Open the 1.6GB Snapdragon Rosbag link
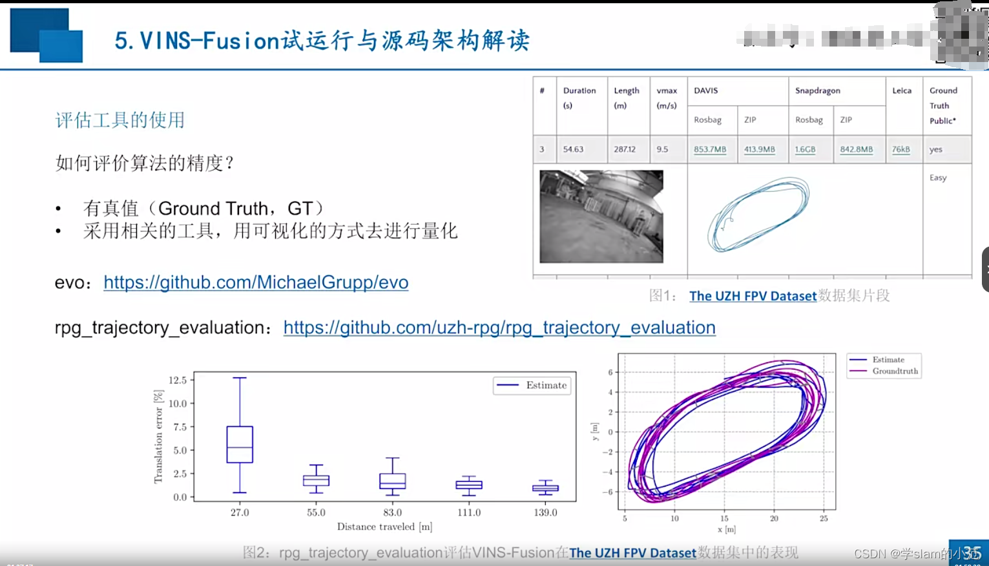Viewport: 989px width, 566px height. [x=805, y=149]
